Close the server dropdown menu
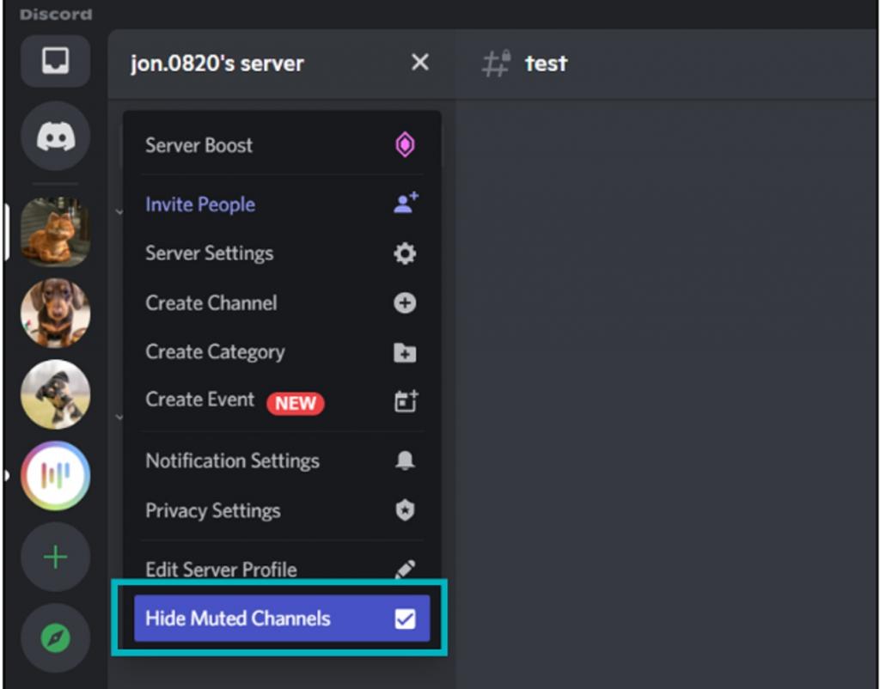 pos(419,62)
